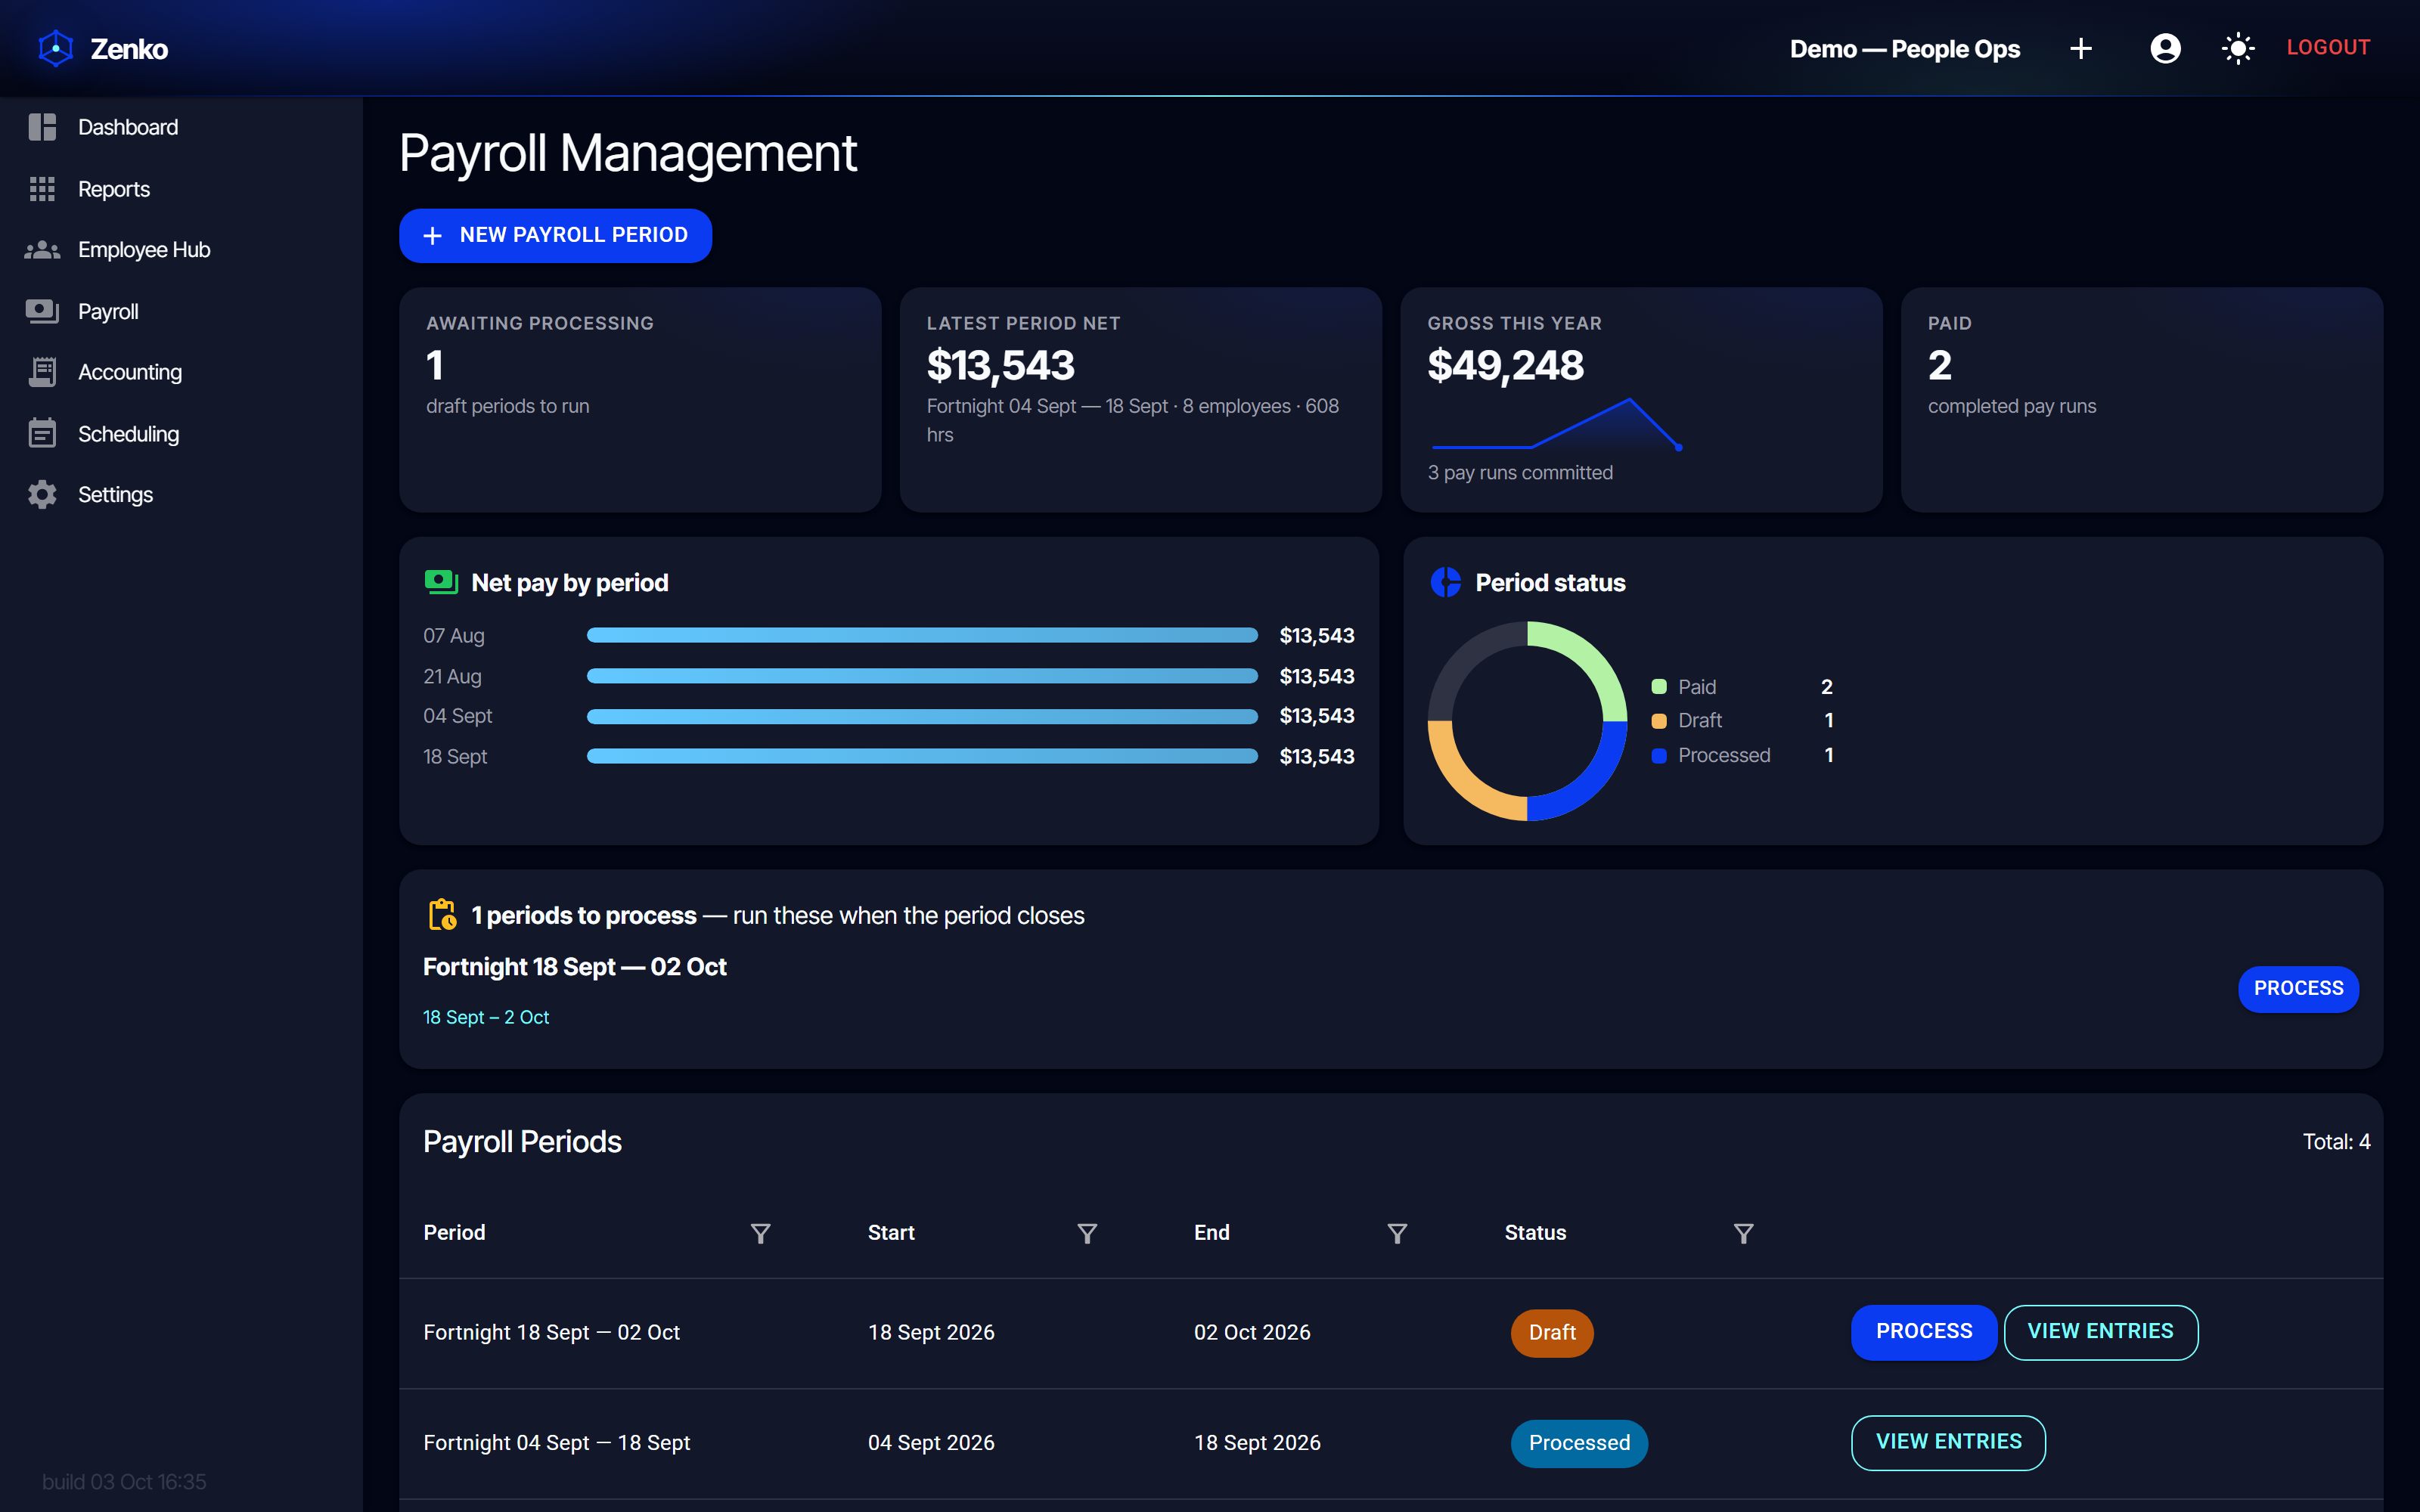This screenshot has height=1512, width=2420.
Task: Open Employee Hub menu item
Action: coord(181,250)
